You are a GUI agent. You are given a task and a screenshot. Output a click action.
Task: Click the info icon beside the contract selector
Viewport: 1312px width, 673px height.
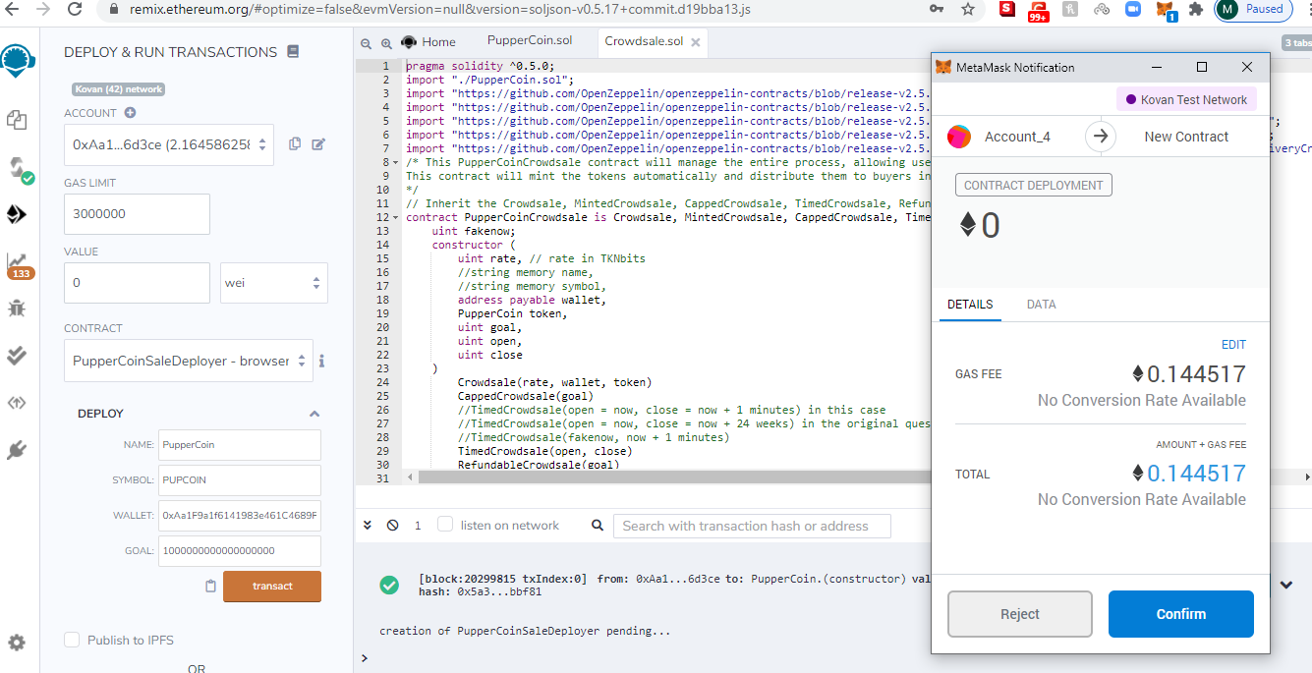click(321, 361)
